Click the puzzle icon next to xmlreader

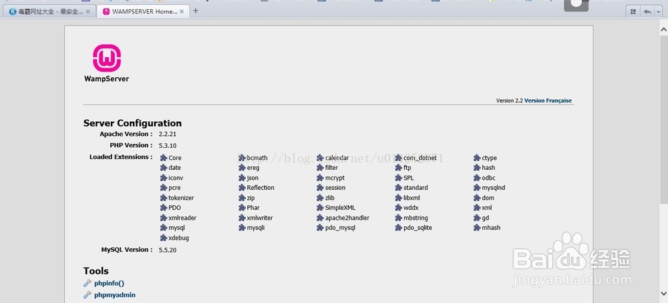(x=164, y=218)
